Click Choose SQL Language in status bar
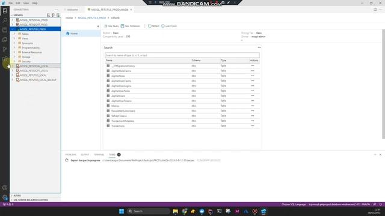Screen dimensions: 385x216 coord(294,204)
